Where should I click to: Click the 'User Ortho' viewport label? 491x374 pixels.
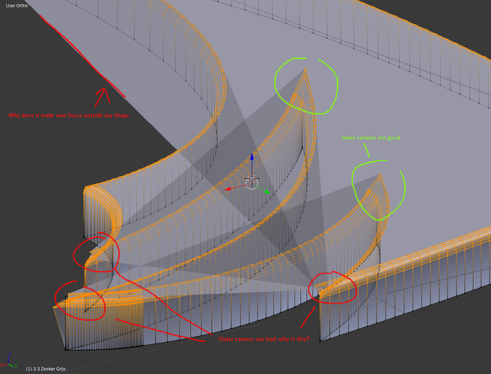[16, 6]
